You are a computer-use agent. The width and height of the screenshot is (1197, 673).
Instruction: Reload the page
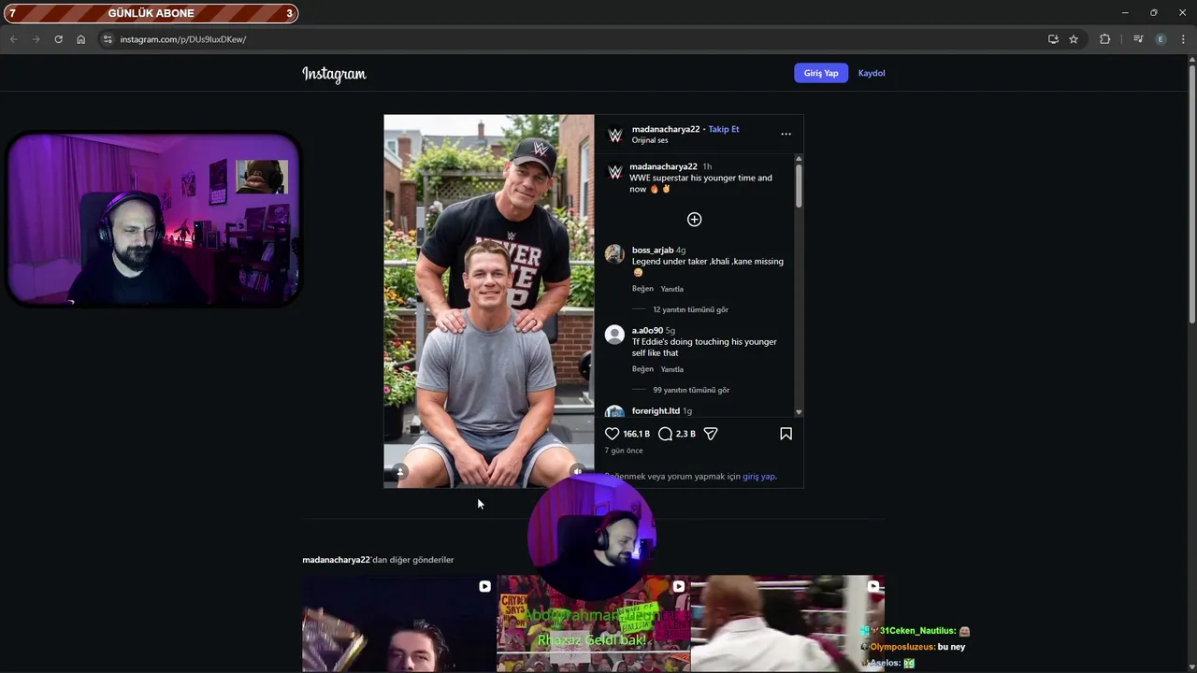58,39
